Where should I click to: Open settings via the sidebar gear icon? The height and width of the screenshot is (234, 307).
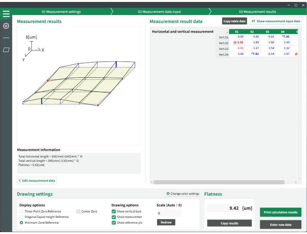pos(6,26)
